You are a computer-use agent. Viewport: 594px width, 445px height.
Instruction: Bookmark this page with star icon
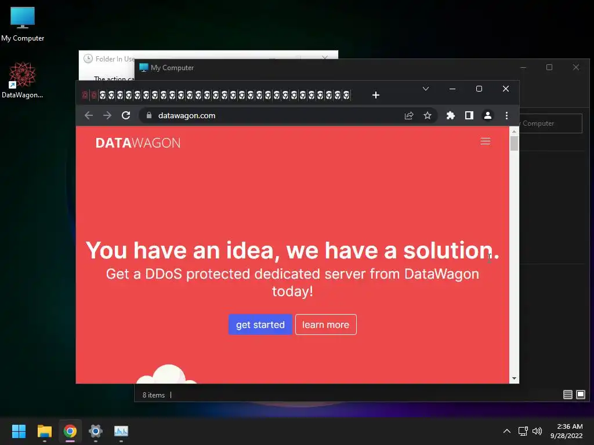point(428,115)
